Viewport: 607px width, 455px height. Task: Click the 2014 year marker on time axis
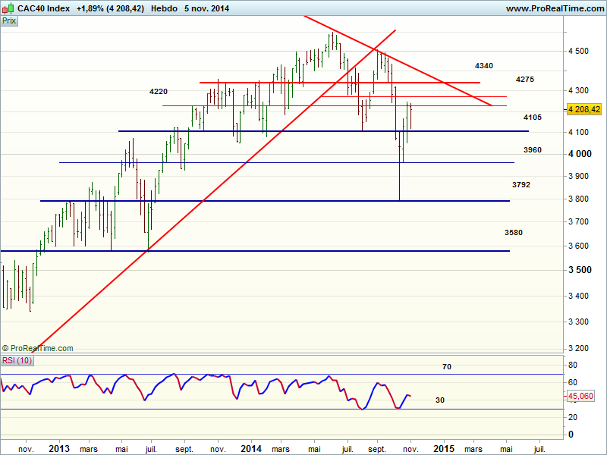252,448
